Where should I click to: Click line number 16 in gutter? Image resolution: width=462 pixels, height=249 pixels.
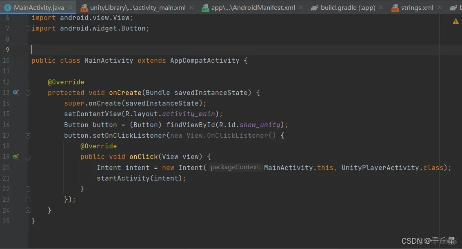point(6,125)
